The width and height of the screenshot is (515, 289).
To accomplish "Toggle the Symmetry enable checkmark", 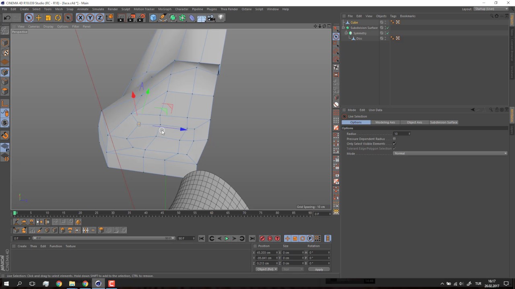I will click(x=387, y=33).
